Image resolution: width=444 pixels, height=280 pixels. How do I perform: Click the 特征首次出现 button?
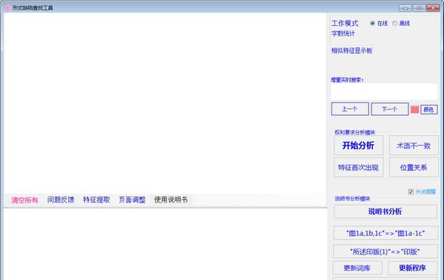pos(358,168)
